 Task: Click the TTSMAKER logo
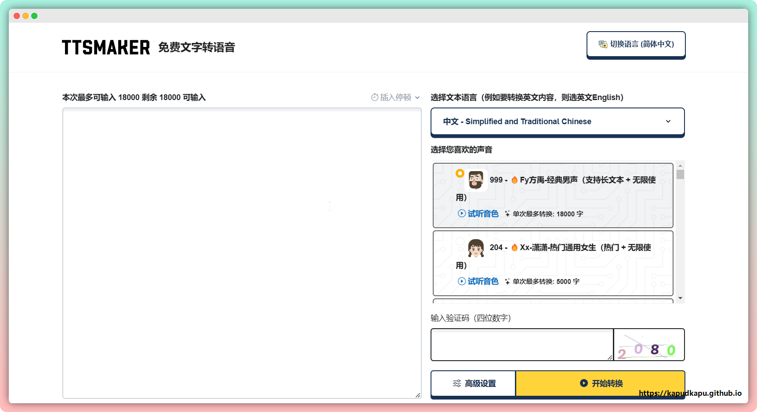105,47
